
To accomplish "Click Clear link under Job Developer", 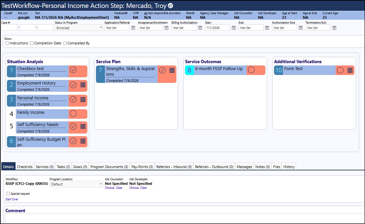I will click(x=144, y=188).
